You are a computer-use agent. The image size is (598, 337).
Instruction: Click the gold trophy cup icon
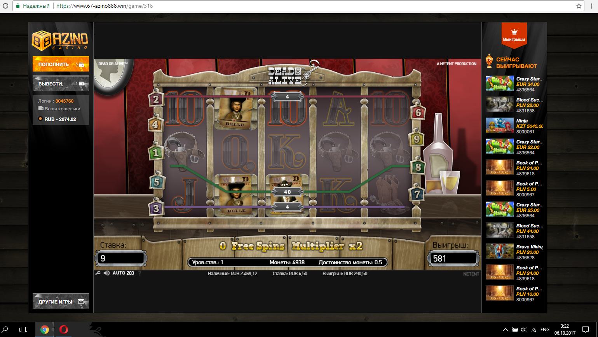489,61
